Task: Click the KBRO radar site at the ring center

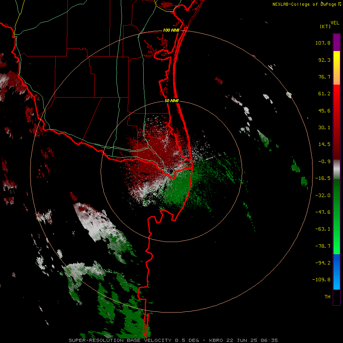Action: [x=171, y=171]
